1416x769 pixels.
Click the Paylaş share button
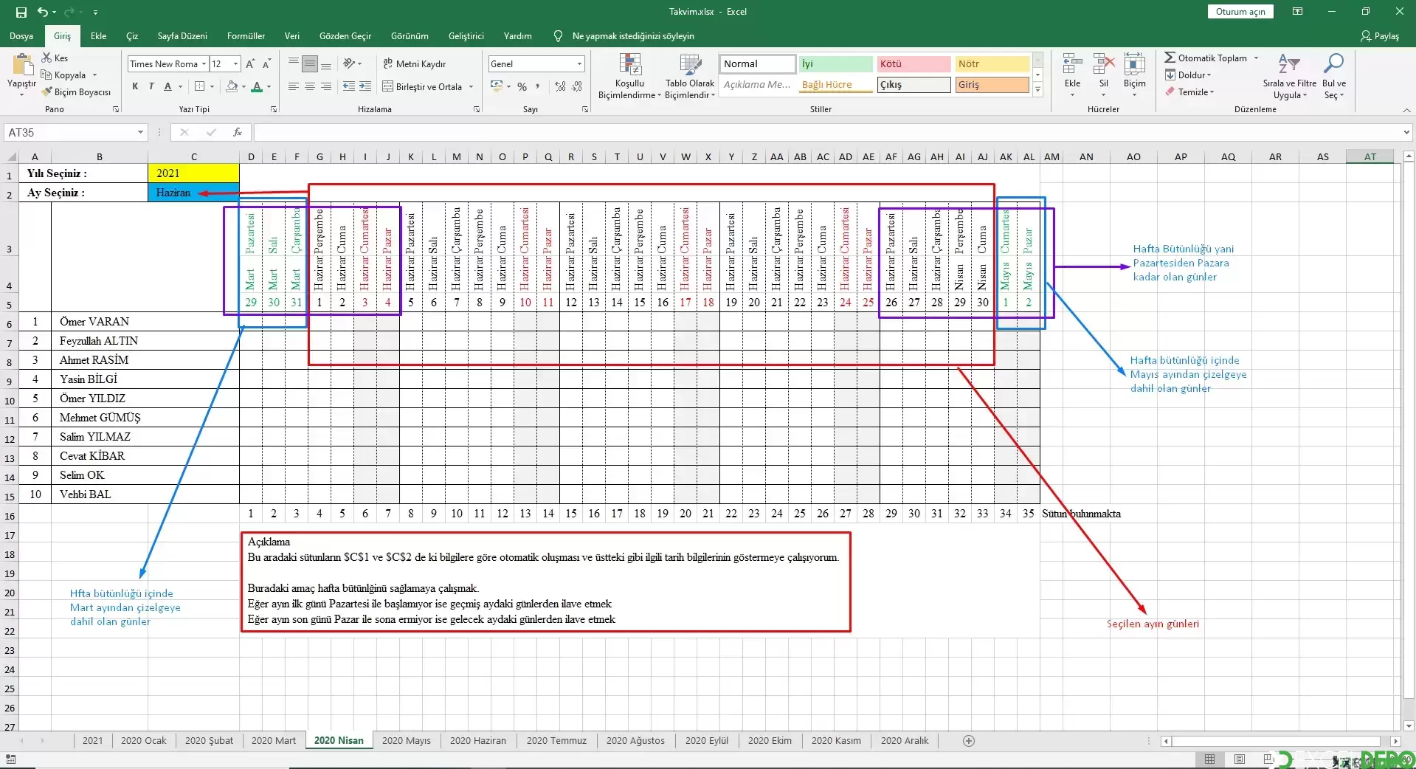1380,36
